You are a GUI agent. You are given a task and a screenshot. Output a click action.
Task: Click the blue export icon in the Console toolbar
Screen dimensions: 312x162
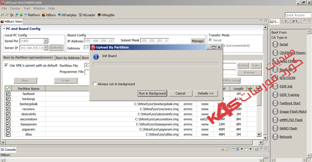pos(256,149)
